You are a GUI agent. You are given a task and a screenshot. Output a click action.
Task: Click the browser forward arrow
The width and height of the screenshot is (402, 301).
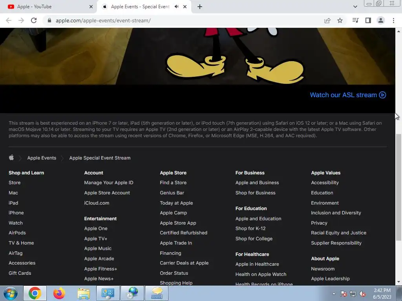(x=21, y=20)
